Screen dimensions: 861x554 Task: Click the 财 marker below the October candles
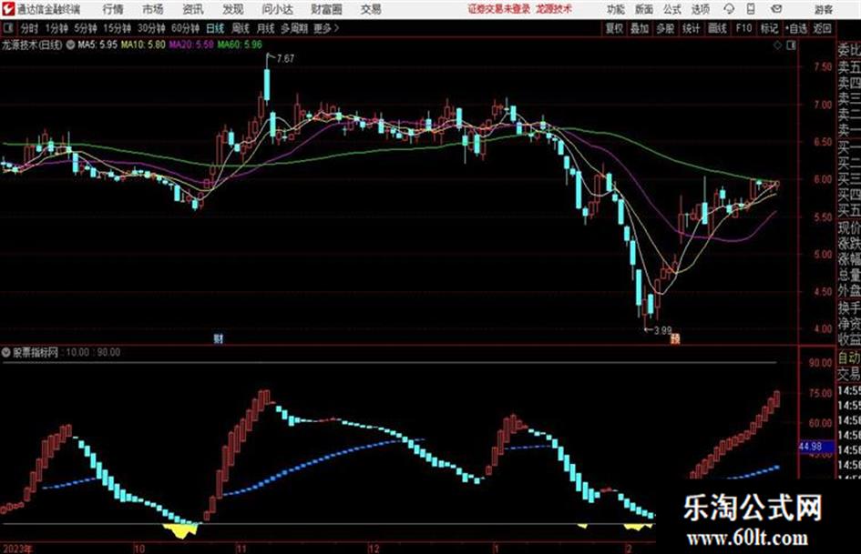pyautogui.click(x=219, y=338)
